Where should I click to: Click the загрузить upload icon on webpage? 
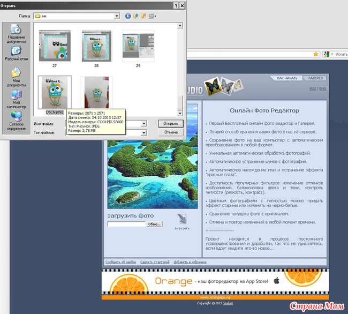tap(181, 219)
